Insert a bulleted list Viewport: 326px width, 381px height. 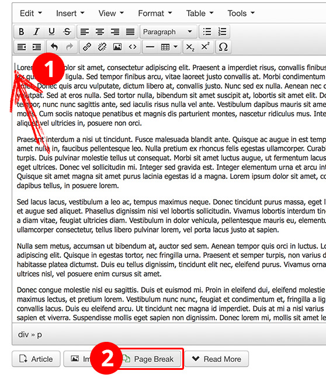[x=207, y=32]
